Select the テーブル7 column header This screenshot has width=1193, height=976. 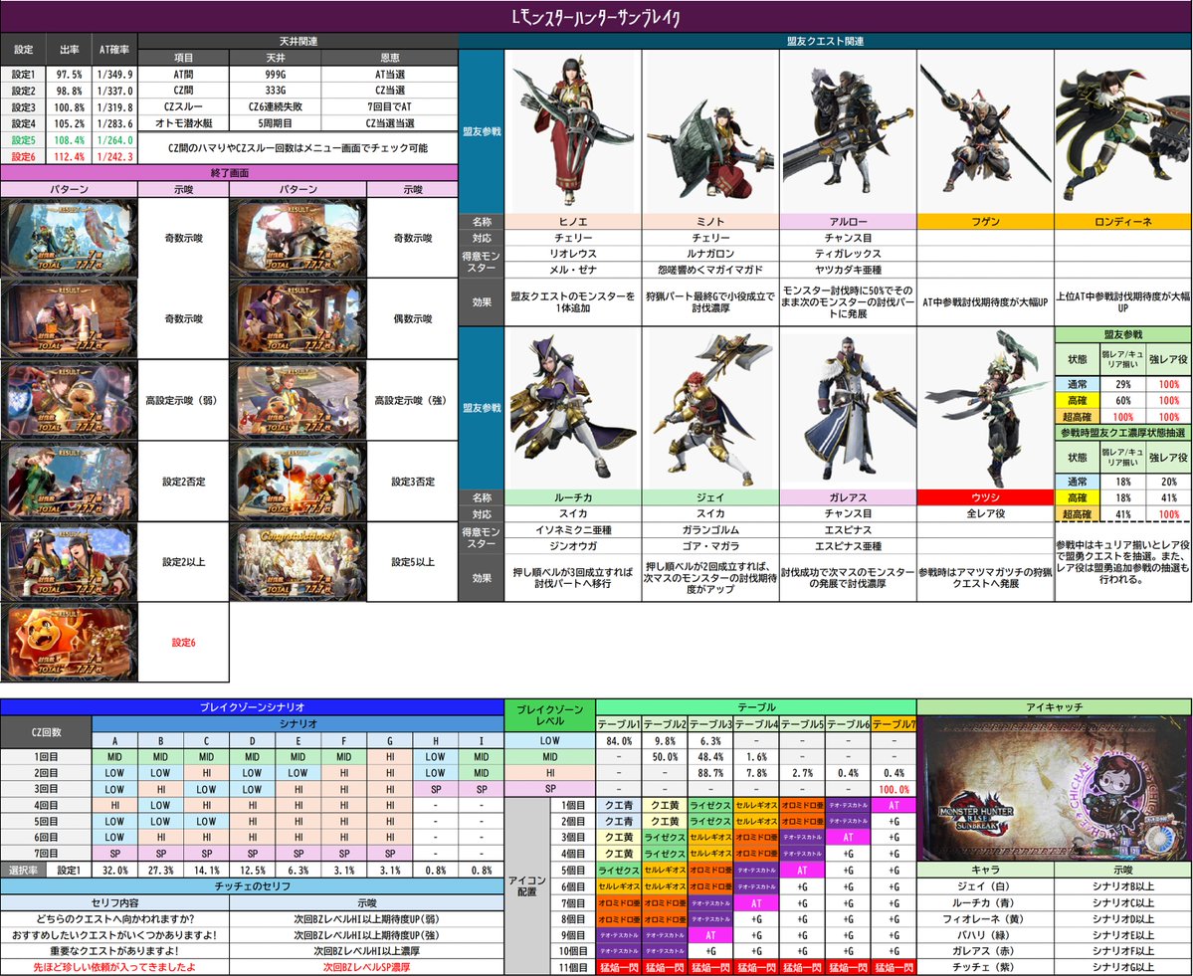coord(894,724)
